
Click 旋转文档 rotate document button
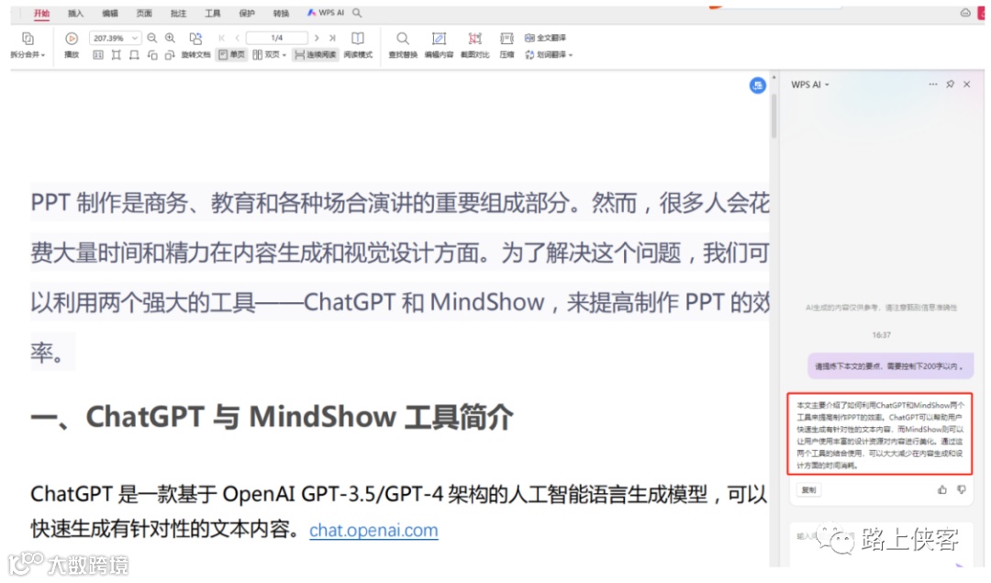pos(196,46)
